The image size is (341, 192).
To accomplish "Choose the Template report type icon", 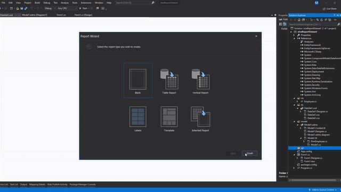I will [x=169, y=117].
